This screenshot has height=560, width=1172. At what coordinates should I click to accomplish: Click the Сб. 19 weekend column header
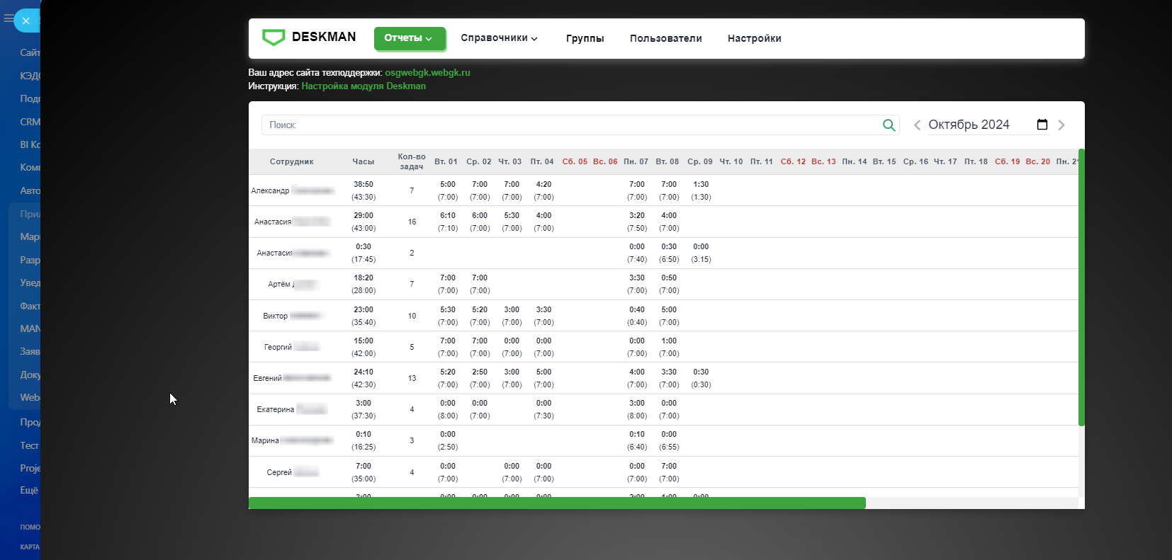[x=1008, y=161]
